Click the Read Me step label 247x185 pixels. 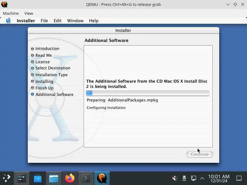[44, 55]
